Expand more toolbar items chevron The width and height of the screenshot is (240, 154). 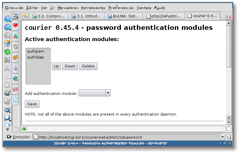7,129
